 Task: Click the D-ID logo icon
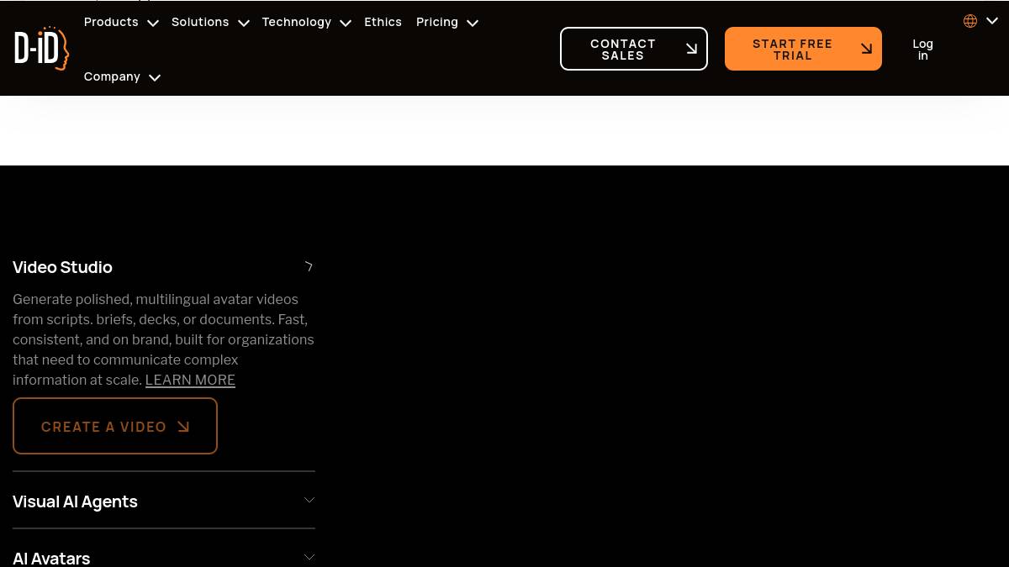(41, 49)
